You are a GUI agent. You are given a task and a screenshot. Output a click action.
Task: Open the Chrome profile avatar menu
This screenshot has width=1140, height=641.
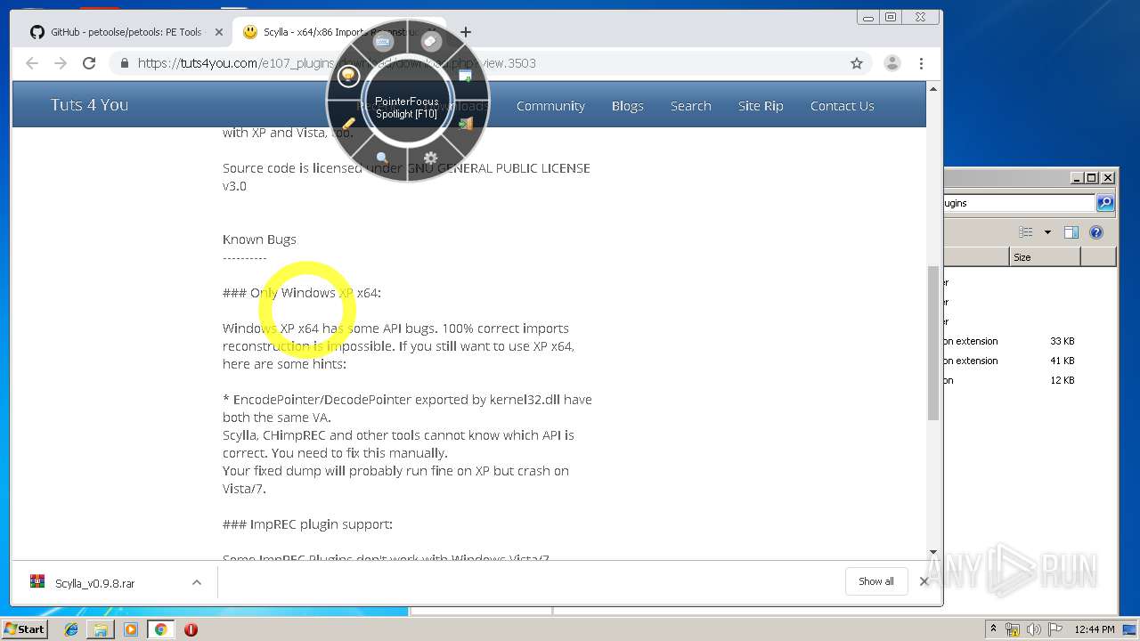(892, 63)
